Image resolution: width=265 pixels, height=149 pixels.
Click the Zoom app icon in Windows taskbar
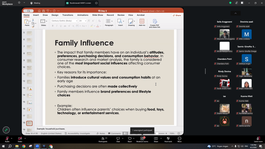pos(37,146)
